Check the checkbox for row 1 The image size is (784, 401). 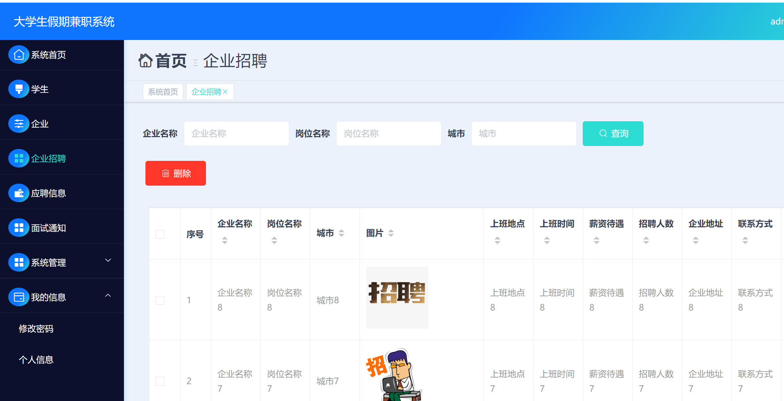click(x=160, y=300)
